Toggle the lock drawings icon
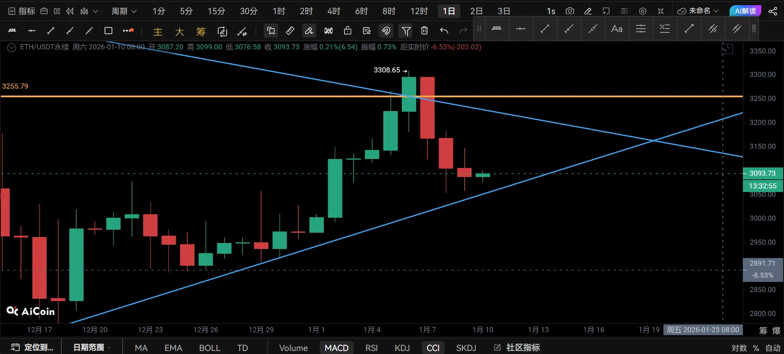The width and height of the screenshot is (784, 354). click(348, 30)
